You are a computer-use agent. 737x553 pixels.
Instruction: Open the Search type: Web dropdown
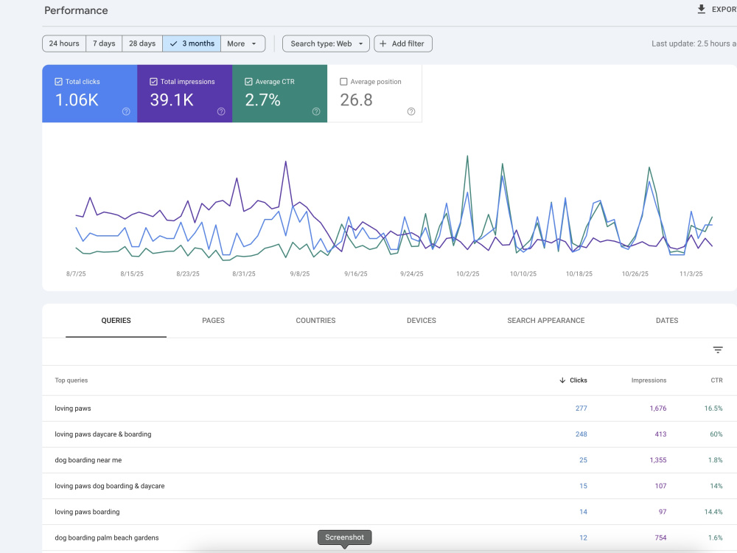[326, 44]
